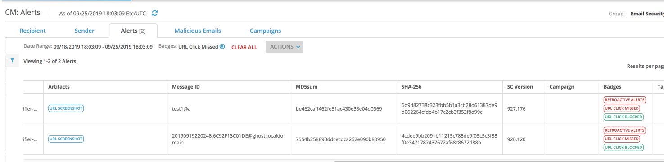Select the SHA-256 hash starting 4cdee9bb2091
Screen dimensions: 664x162
tap(449, 139)
